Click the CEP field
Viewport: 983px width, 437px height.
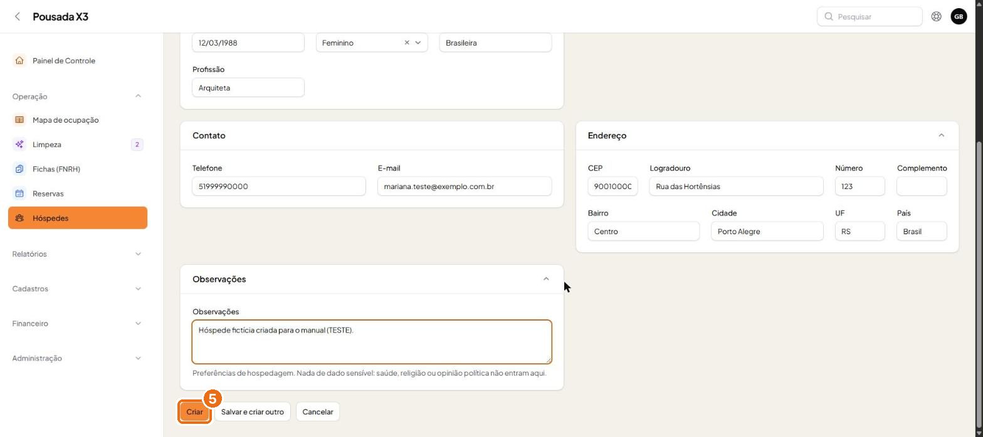612,186
